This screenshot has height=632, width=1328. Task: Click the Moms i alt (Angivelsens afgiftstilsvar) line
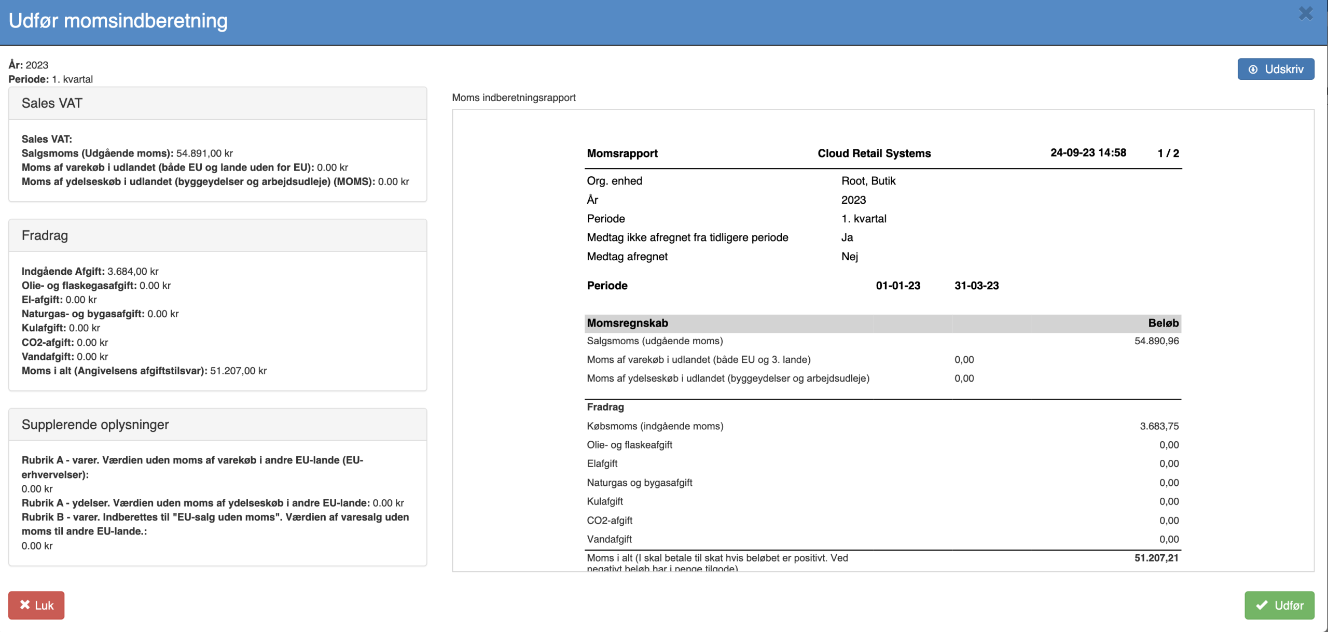(x=144, y=371)
